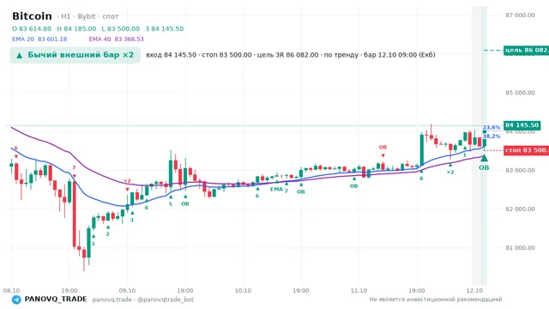Click the 'Не является инвестиционной рекомендацией' disclaimer
Screen dimensions: 549x309
click(x=436, y=300)
